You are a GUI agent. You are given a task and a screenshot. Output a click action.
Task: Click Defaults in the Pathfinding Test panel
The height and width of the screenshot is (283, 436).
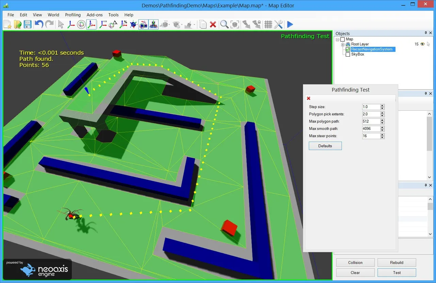click(325, 146)
